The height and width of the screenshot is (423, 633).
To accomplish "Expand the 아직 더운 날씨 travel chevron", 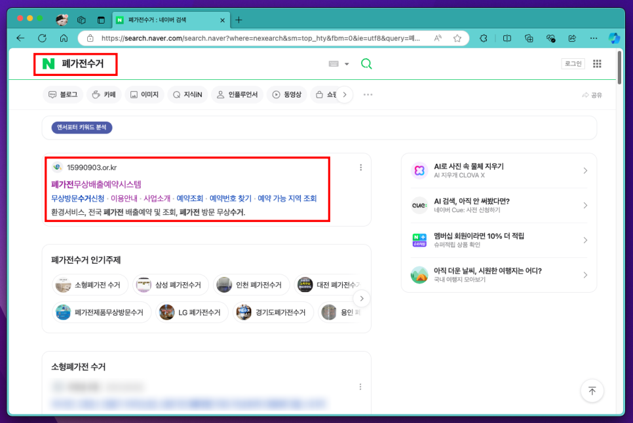I will click(585, 275).
